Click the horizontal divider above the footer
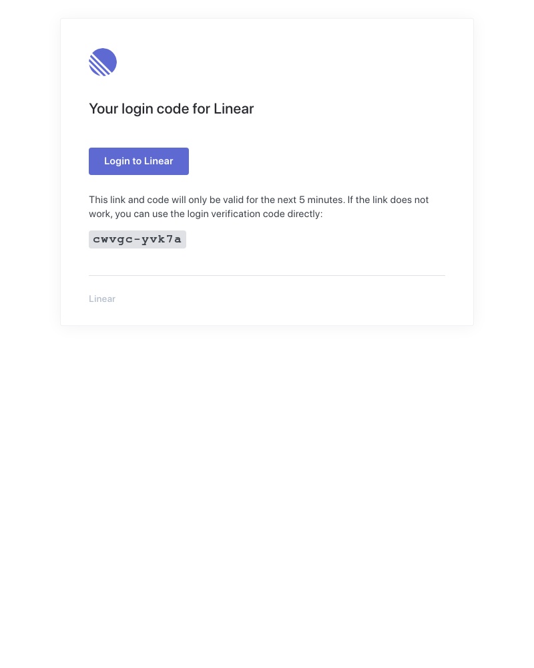Viewport: 534px width, 668px height. [267, 275]
